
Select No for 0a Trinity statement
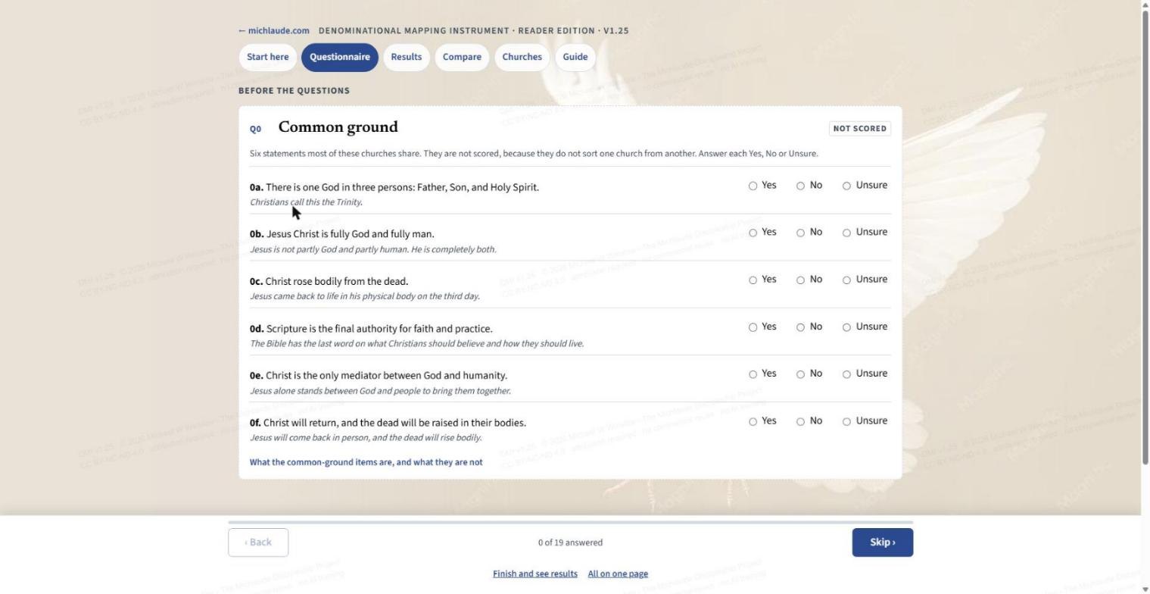[x=800, y=186]
